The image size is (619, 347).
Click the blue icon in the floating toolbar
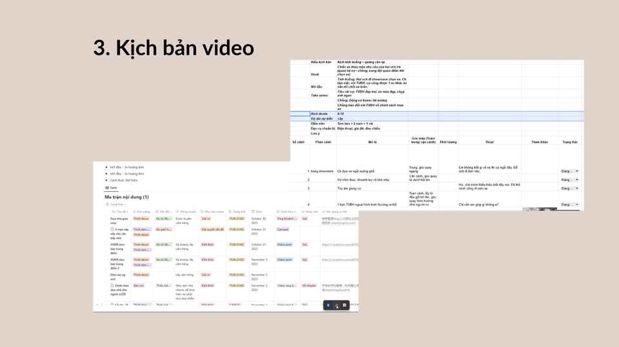pyautogui.click(x=328, y=305)
